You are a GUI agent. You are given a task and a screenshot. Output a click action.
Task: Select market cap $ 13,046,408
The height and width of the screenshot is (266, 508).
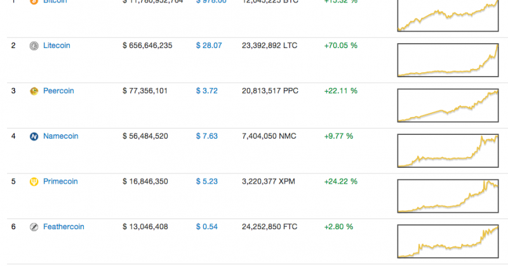pos(145,227)
